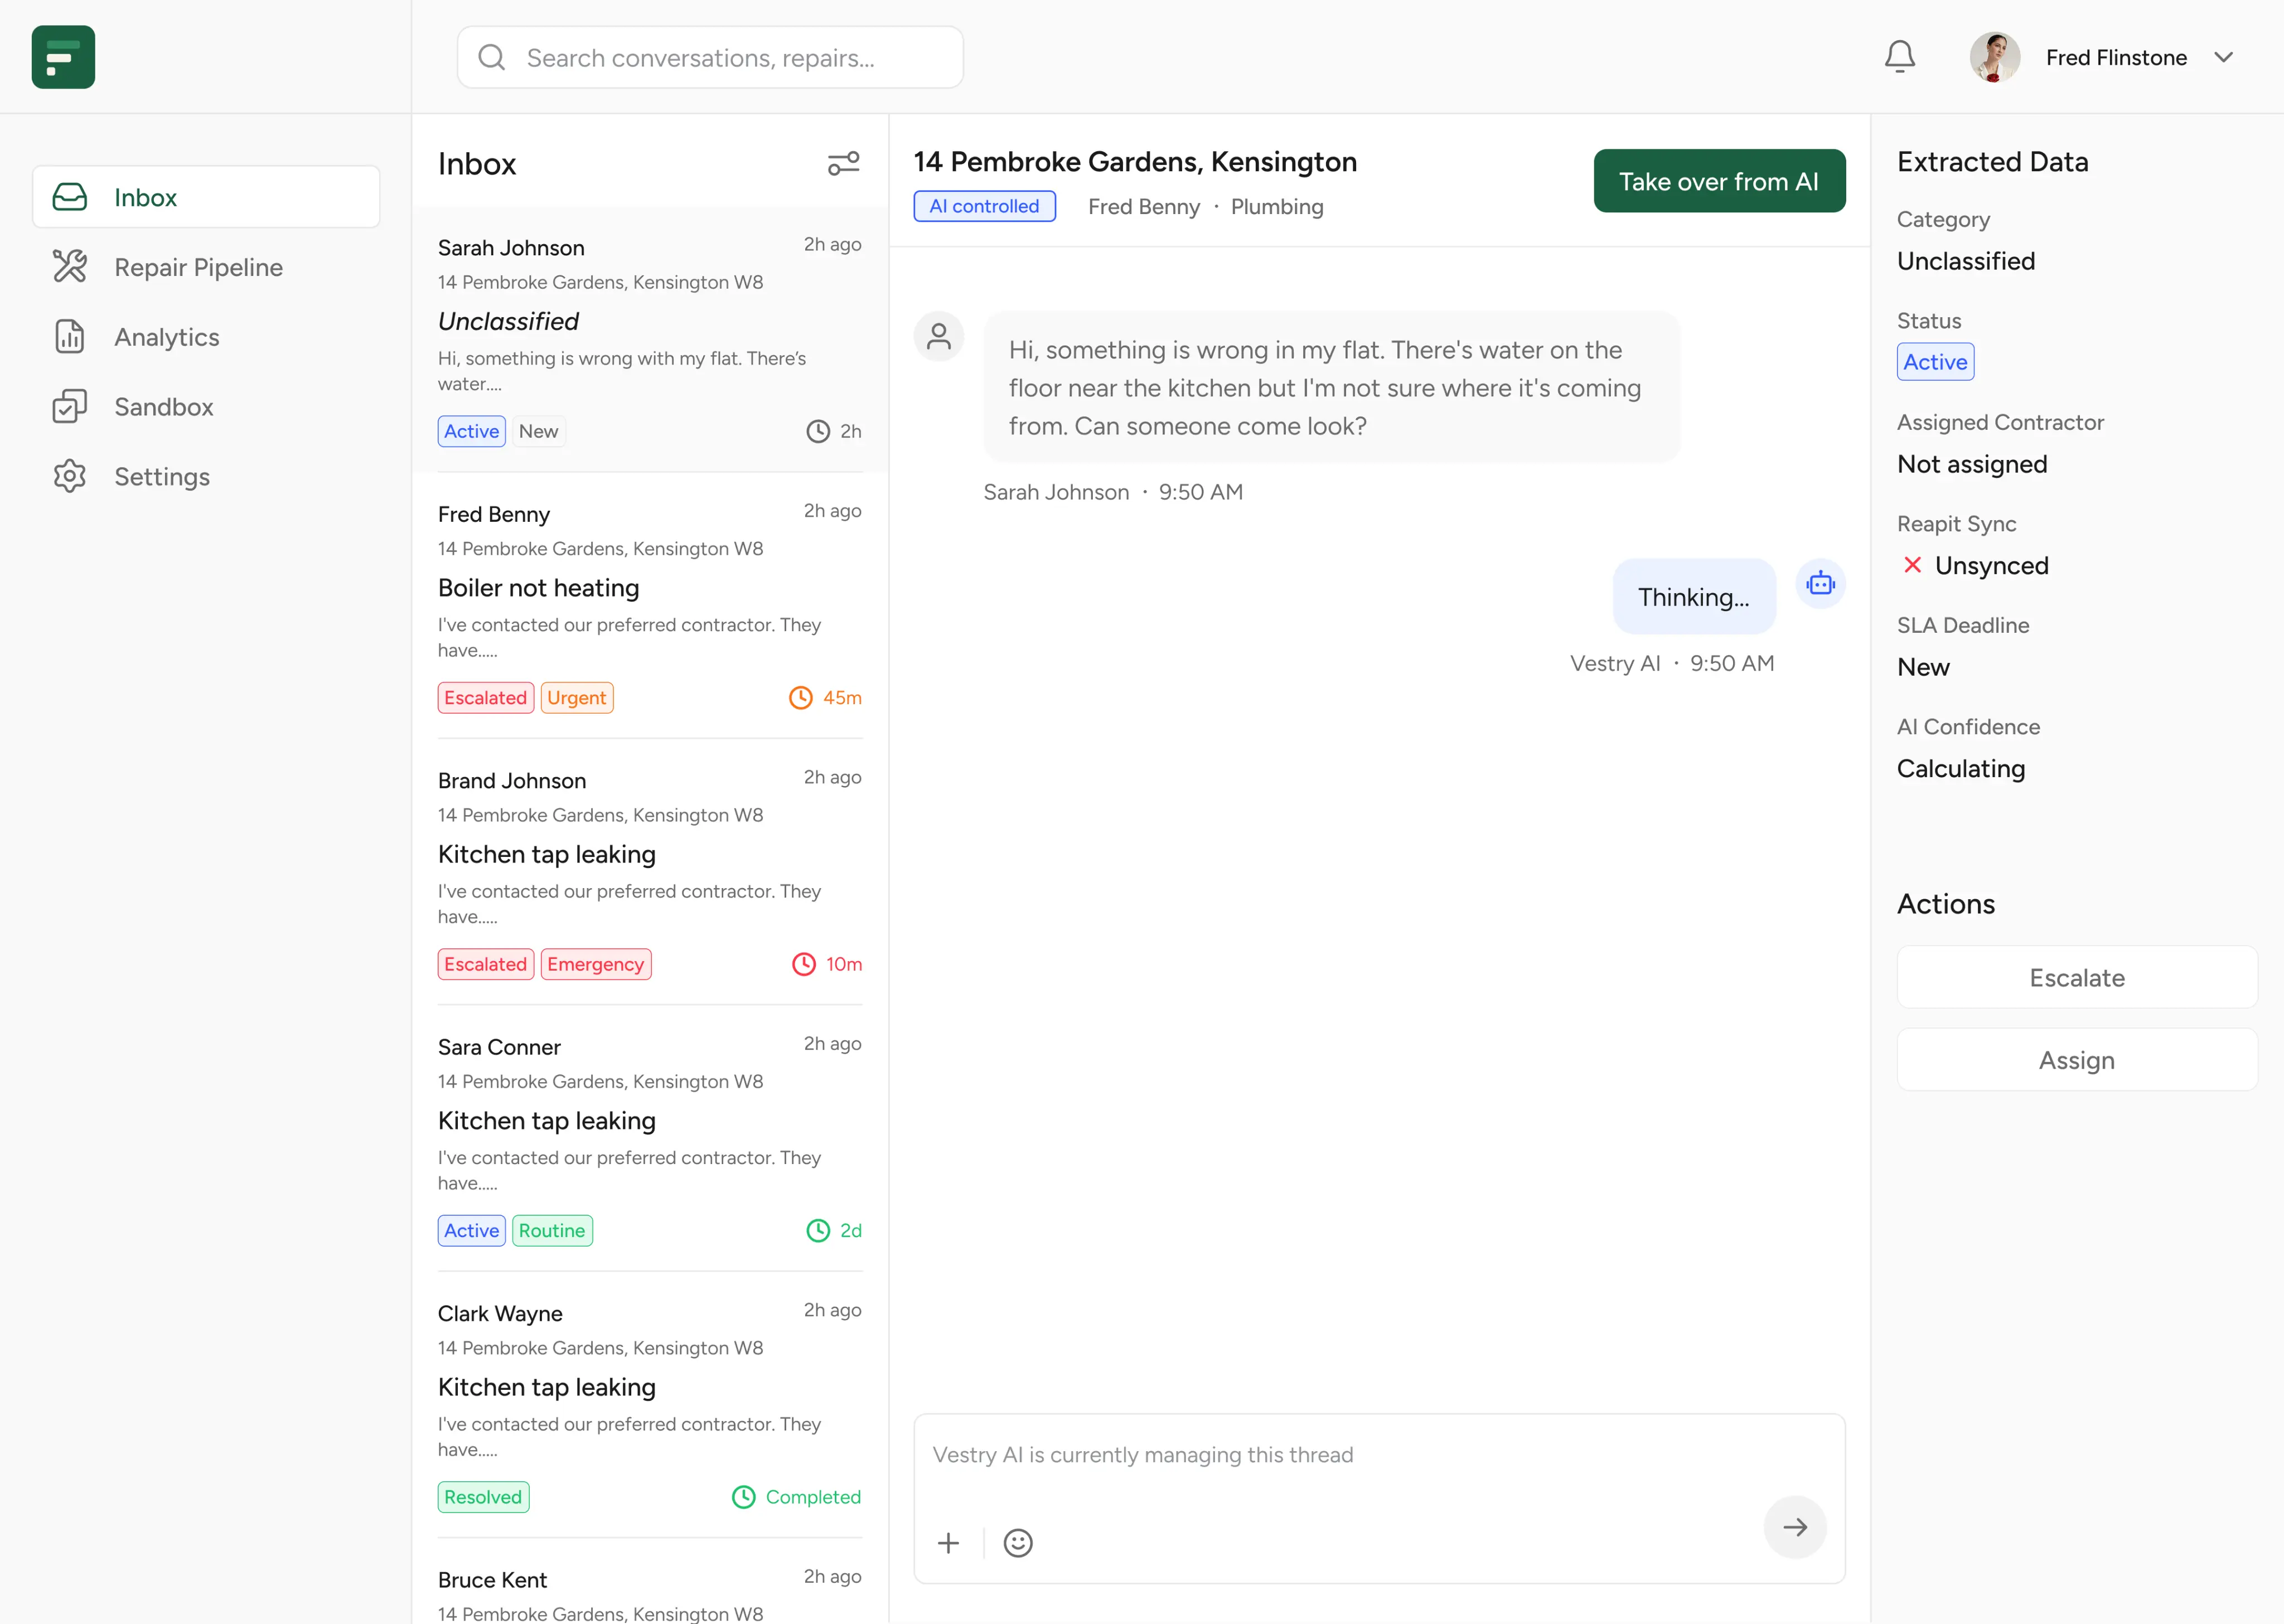Screen dimensions: 2284x1624
Task: Click the New tag on Sarah Johnson's card
Action: coord(538,431)
